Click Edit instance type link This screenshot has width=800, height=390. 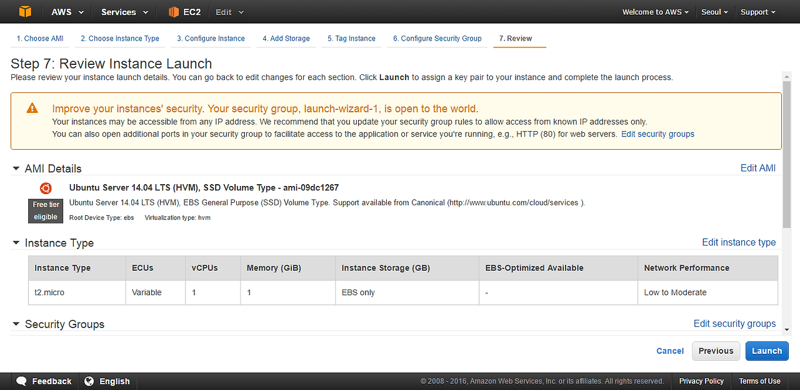coord(739,242)
